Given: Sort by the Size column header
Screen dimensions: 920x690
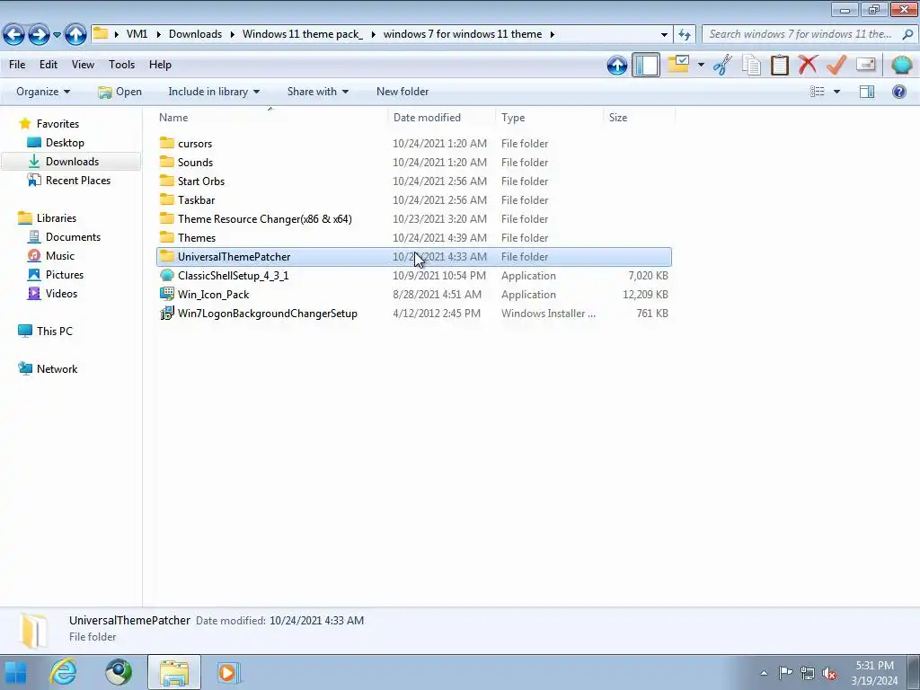Looking at the screenshot, I should click(639, 118).
